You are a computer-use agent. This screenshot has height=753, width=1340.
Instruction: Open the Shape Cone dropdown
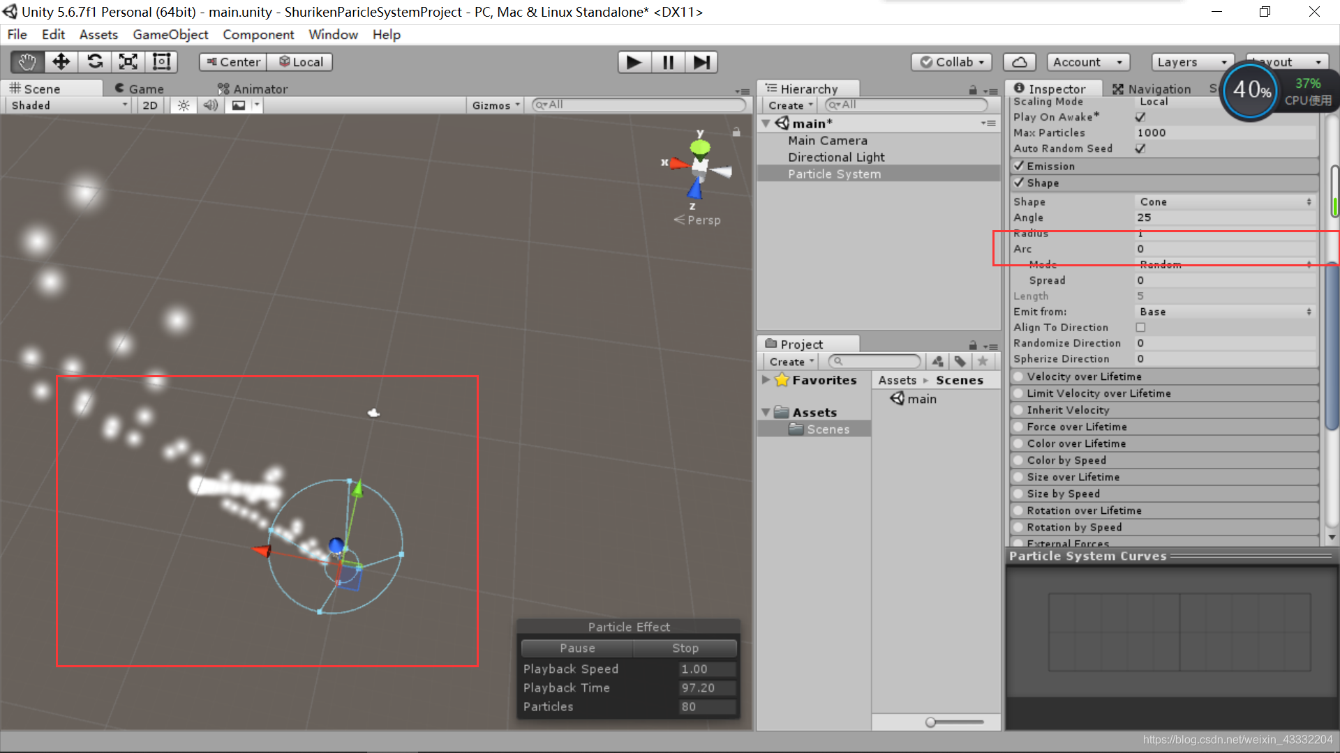click(1225, 201)
